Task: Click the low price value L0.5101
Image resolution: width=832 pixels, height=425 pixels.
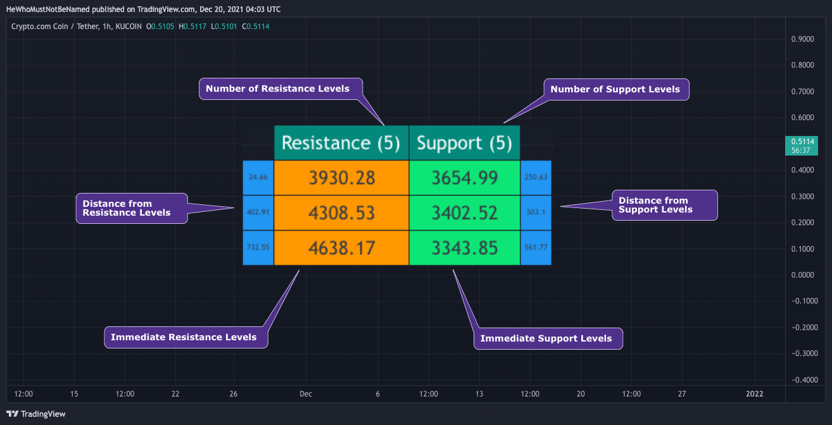Action: (x=224, y=27)
